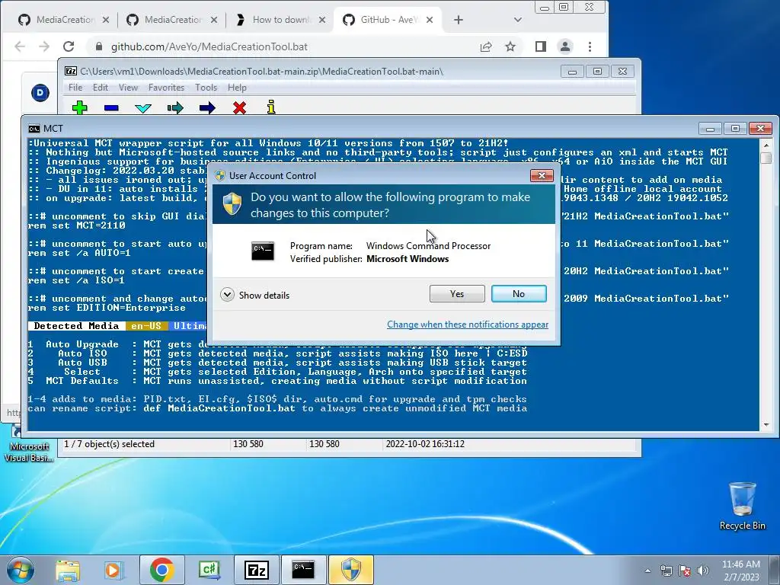Toggle the Chrome side panel icon

point(541,46)
